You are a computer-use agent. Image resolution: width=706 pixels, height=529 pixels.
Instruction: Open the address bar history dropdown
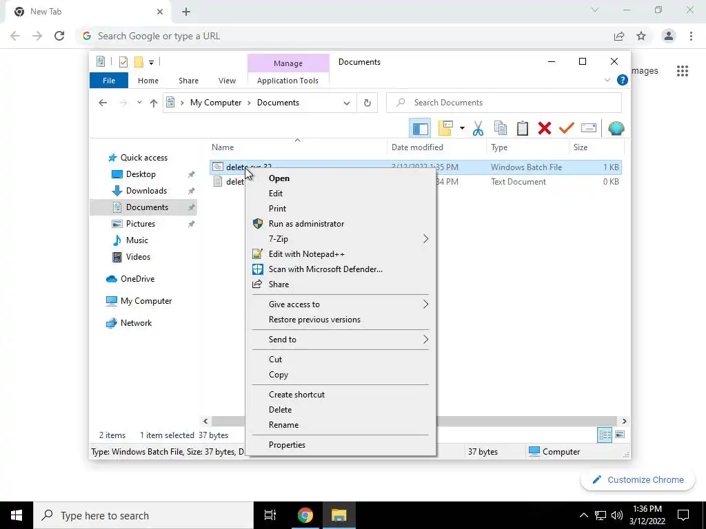(x=346, y=103)
